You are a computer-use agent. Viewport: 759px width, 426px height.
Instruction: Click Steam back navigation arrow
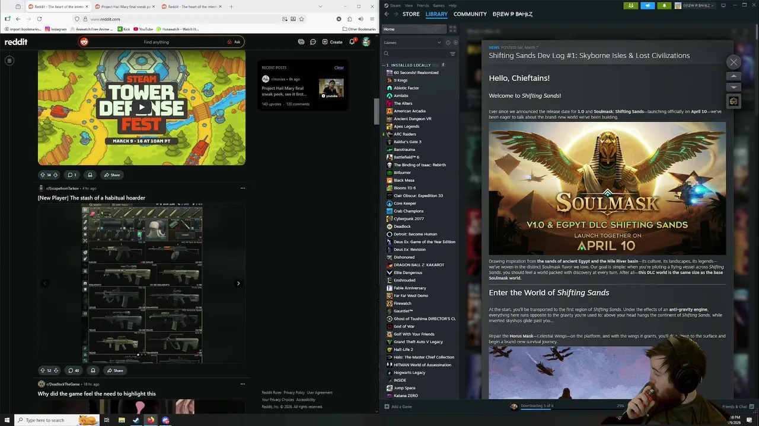tap(387, 14)
